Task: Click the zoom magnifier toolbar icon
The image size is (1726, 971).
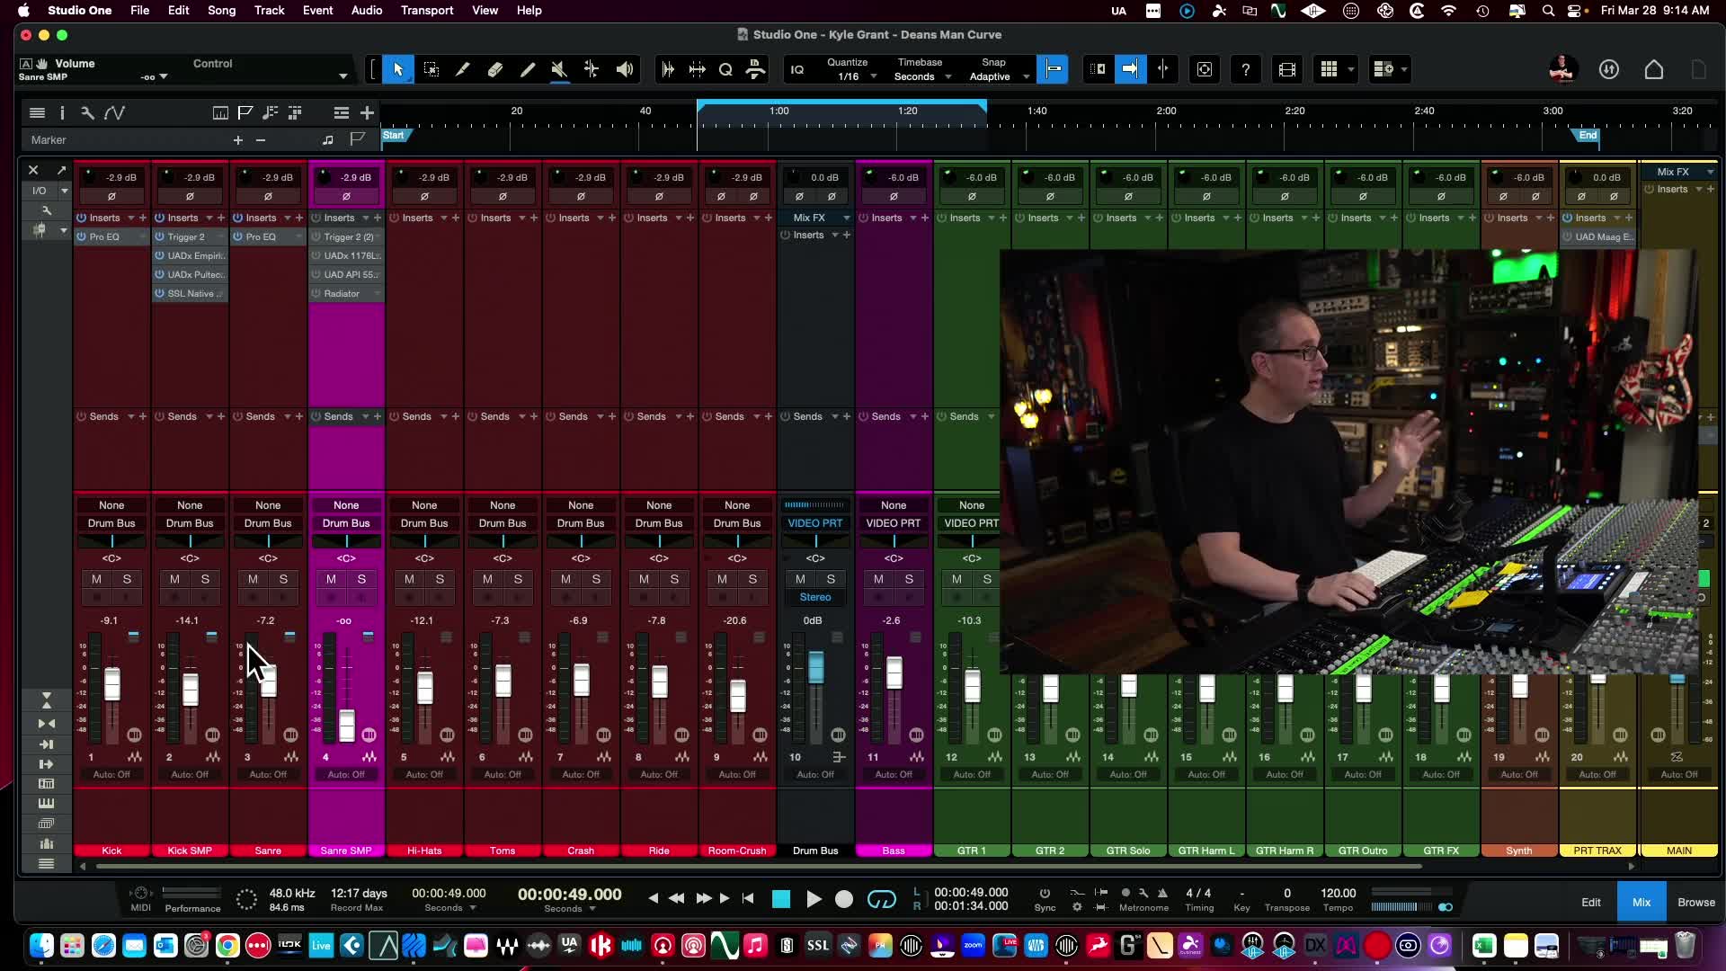Action: [725, 69]
